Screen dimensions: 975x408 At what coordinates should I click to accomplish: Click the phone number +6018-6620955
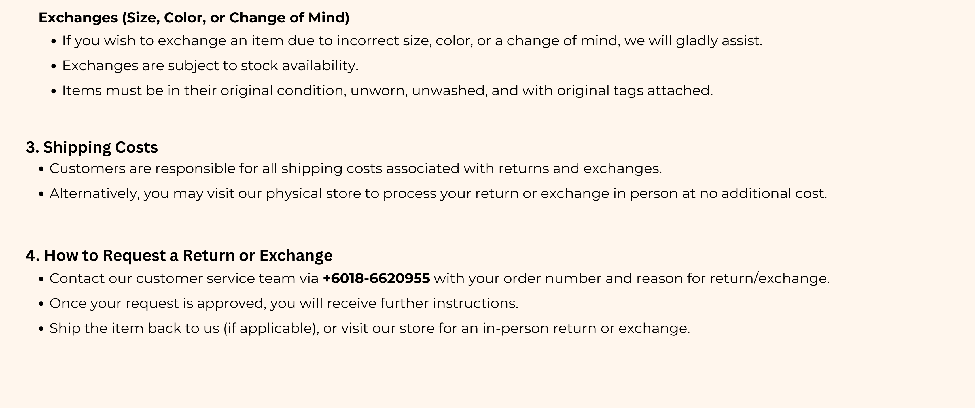point(376,279)
